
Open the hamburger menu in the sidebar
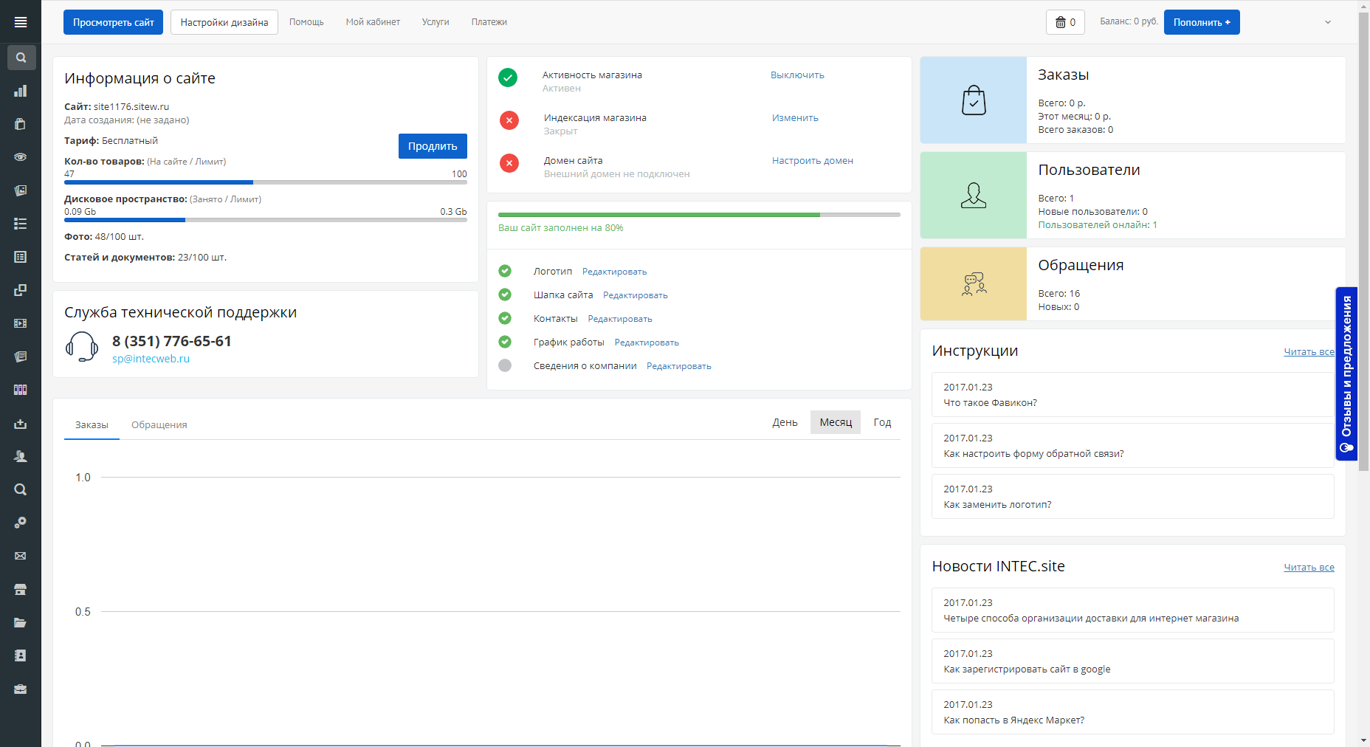click(x=21, y=22)
